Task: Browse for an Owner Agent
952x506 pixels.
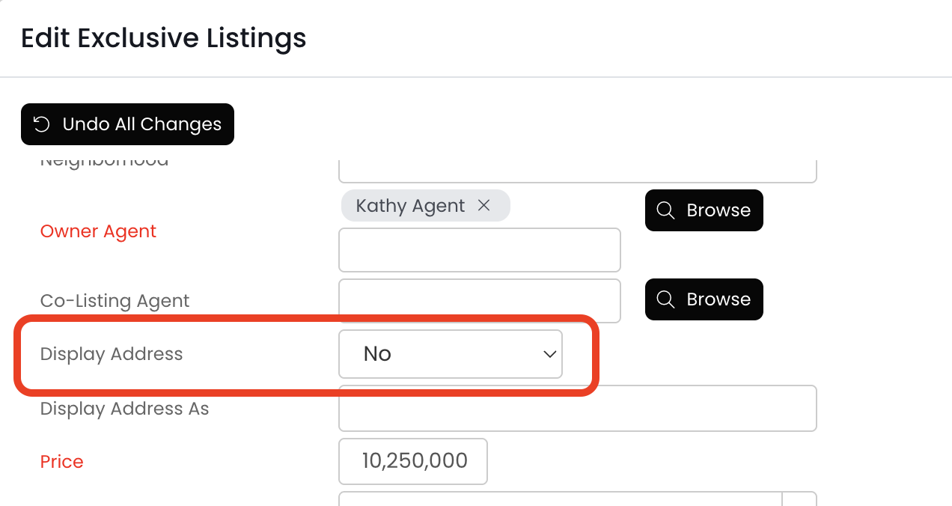Action: pyautogui.click(x=704, y=210)
